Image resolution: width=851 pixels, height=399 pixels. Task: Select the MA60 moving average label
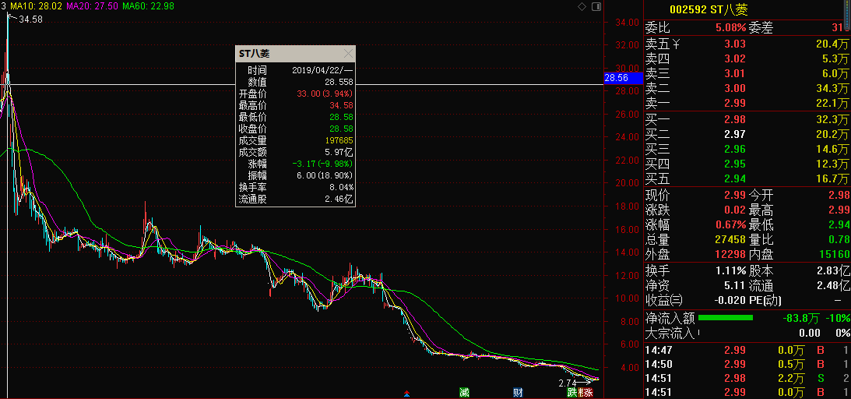[x=148, y=6]
